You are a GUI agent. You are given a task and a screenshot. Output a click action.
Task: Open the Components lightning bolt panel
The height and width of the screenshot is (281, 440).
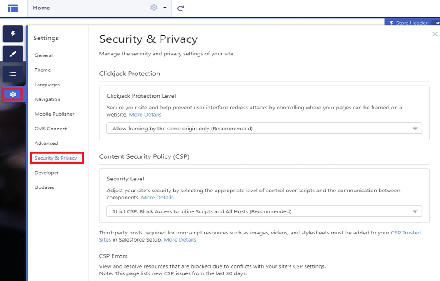point(12,34)
